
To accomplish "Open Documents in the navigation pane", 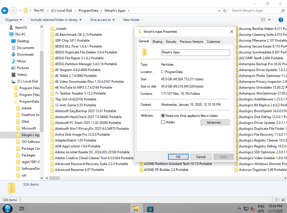I will pos(26,48).
